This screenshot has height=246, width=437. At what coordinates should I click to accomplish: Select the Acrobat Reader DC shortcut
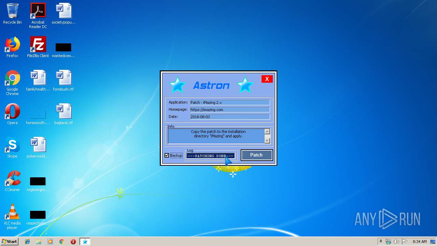click(38, 16)
